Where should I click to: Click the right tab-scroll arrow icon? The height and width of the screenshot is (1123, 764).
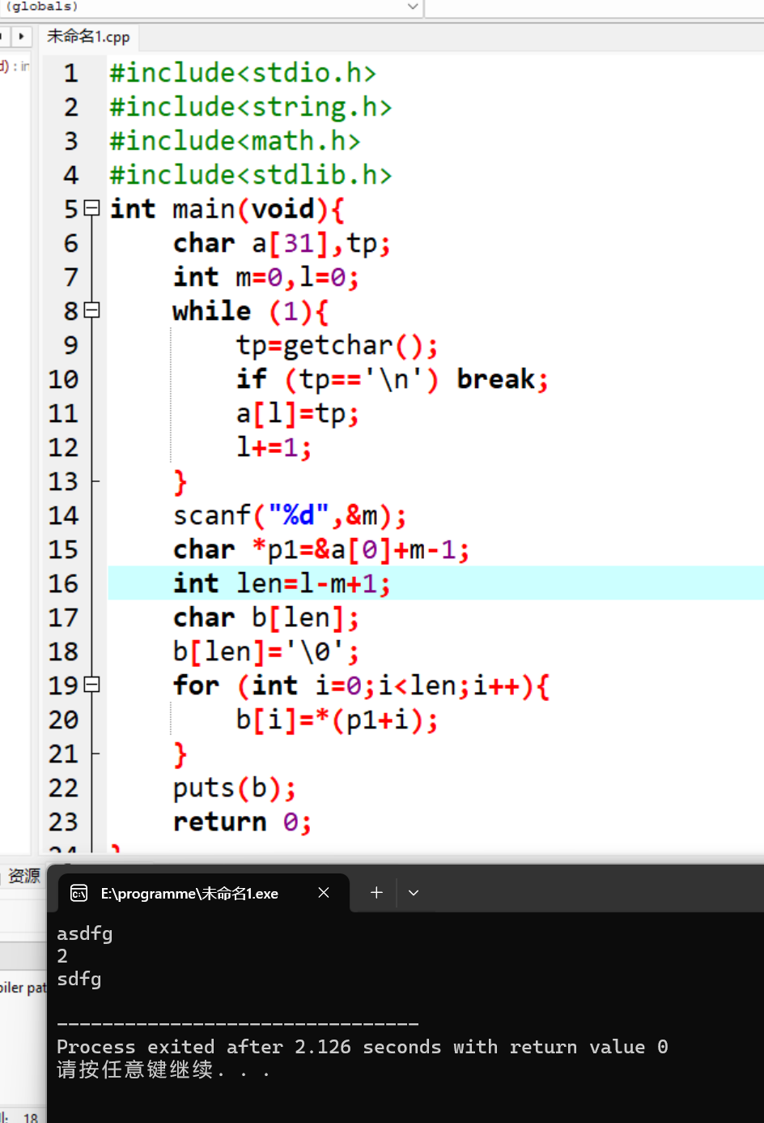[21, 36]
